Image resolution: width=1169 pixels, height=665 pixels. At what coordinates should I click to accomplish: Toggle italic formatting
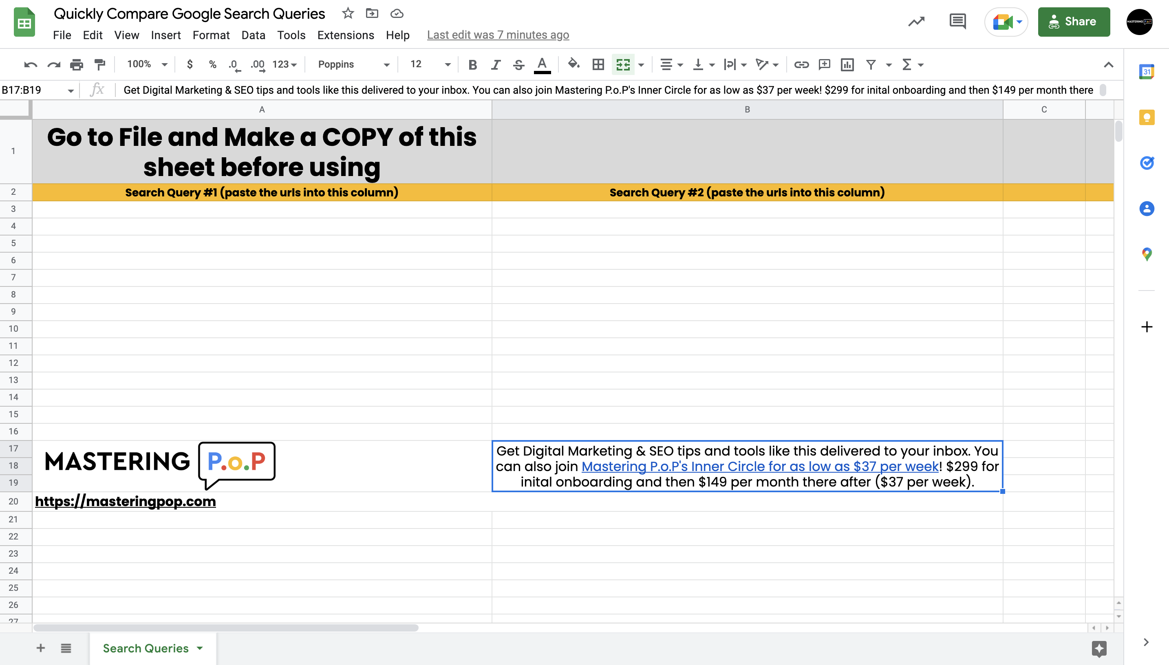(495, 64)
